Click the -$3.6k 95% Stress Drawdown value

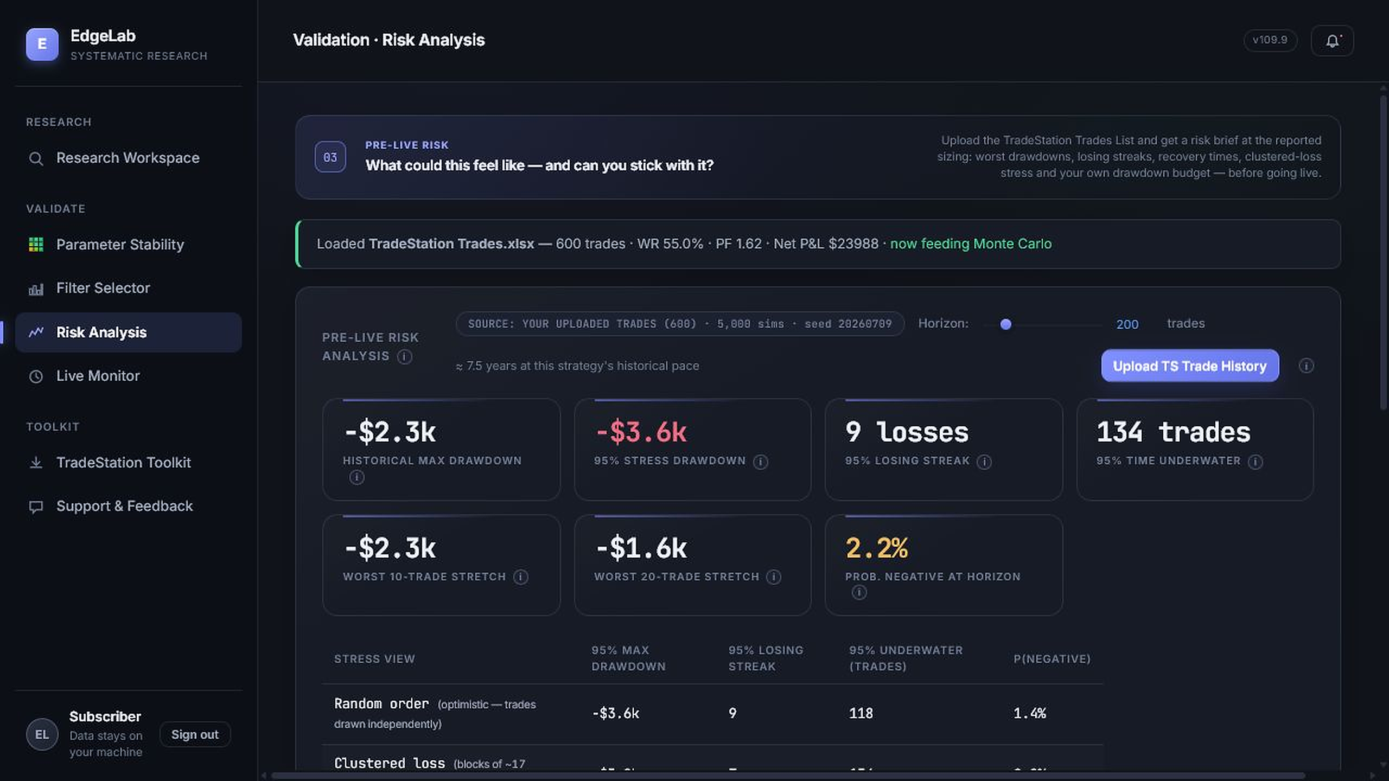(x=641, y=432)
